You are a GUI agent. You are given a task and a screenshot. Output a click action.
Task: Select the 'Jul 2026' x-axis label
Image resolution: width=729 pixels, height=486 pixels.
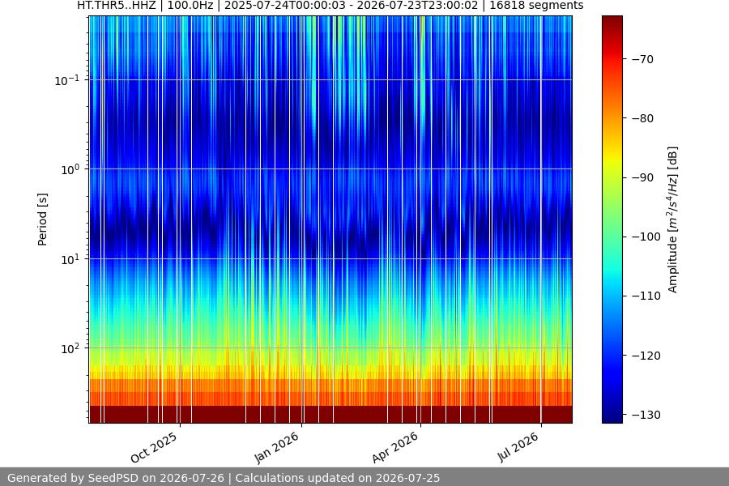(518, 447)
